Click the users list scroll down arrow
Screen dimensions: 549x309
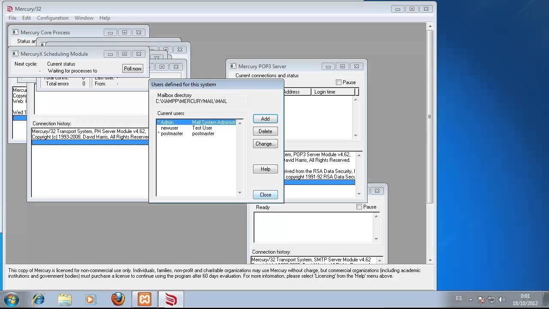pos(240,193)
